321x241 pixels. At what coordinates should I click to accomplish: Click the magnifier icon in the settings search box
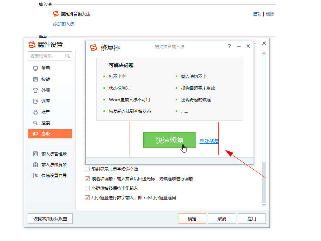(67, 56)
